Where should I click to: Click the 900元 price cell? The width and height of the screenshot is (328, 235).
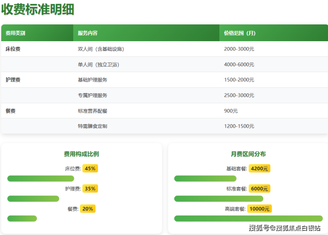[x=231, y=111]
